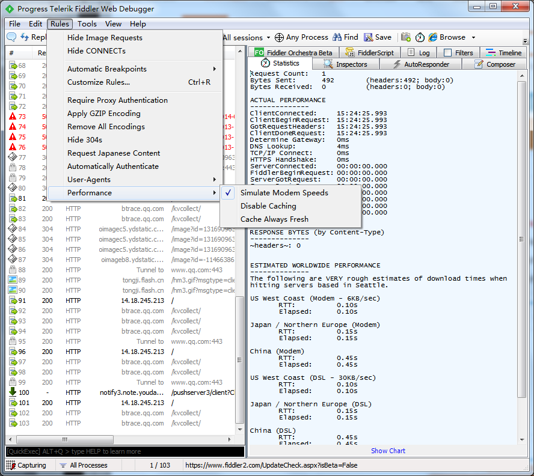
Task: Open the Performance submenu entry
Action: (x=134, y=193)
